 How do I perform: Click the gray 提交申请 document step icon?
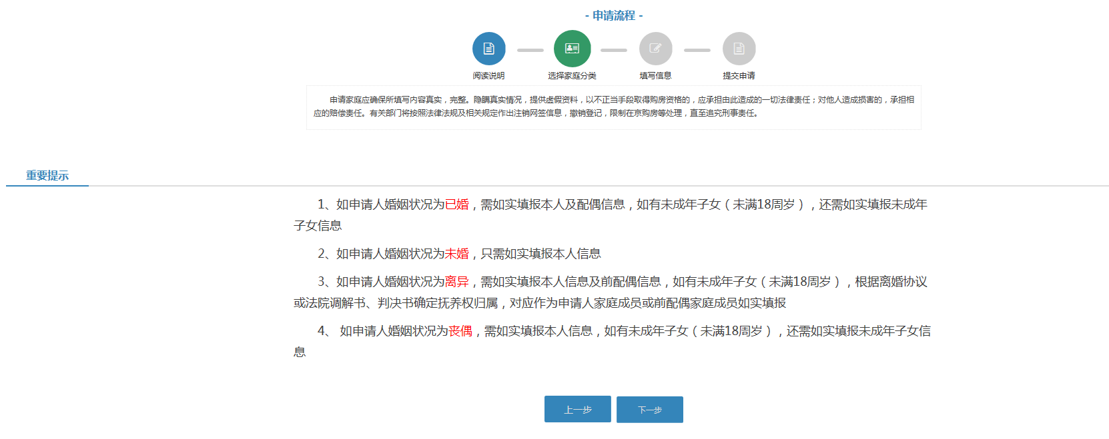click(x=739, y=49)
